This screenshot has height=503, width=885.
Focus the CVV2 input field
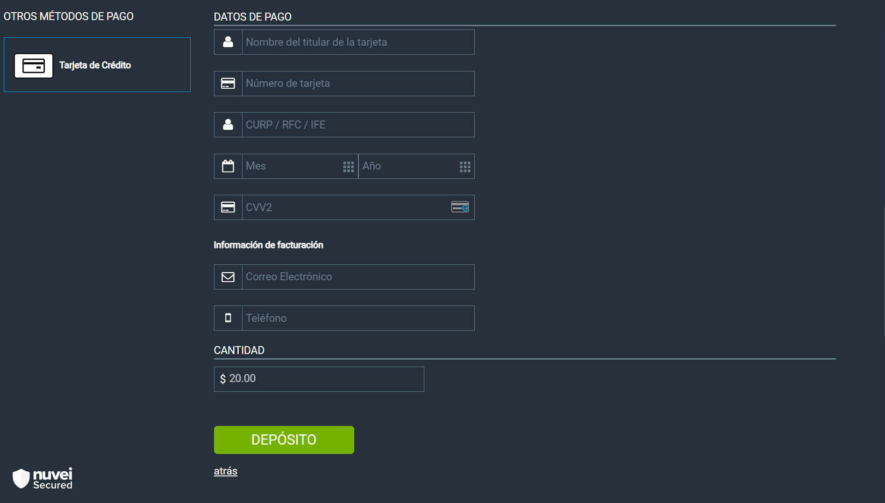(358, 207)
